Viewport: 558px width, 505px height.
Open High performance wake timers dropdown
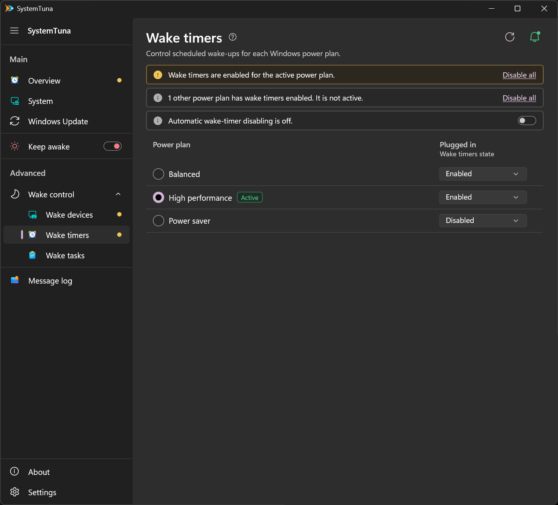pyautogui.click(x=483, y=197)
